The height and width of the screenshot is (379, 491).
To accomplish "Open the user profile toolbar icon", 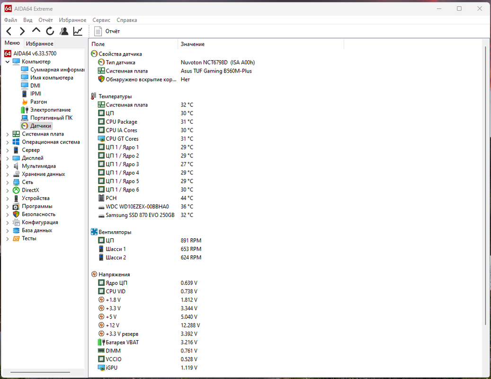I will (x=64, y=31).
